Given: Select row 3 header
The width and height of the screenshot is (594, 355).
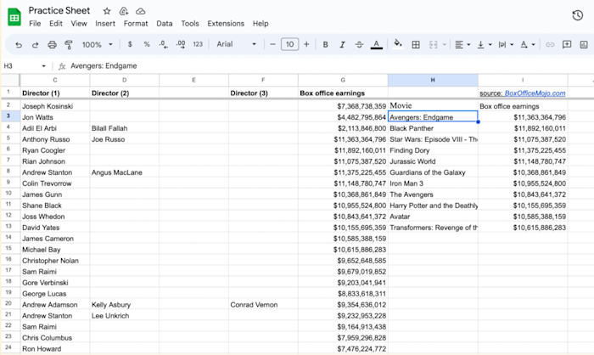Looking at the screenshot, I should coord(8,116).
